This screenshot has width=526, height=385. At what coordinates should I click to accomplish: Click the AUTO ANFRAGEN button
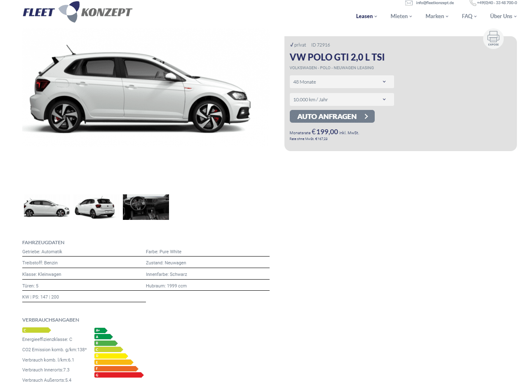(x=332, y=116)
